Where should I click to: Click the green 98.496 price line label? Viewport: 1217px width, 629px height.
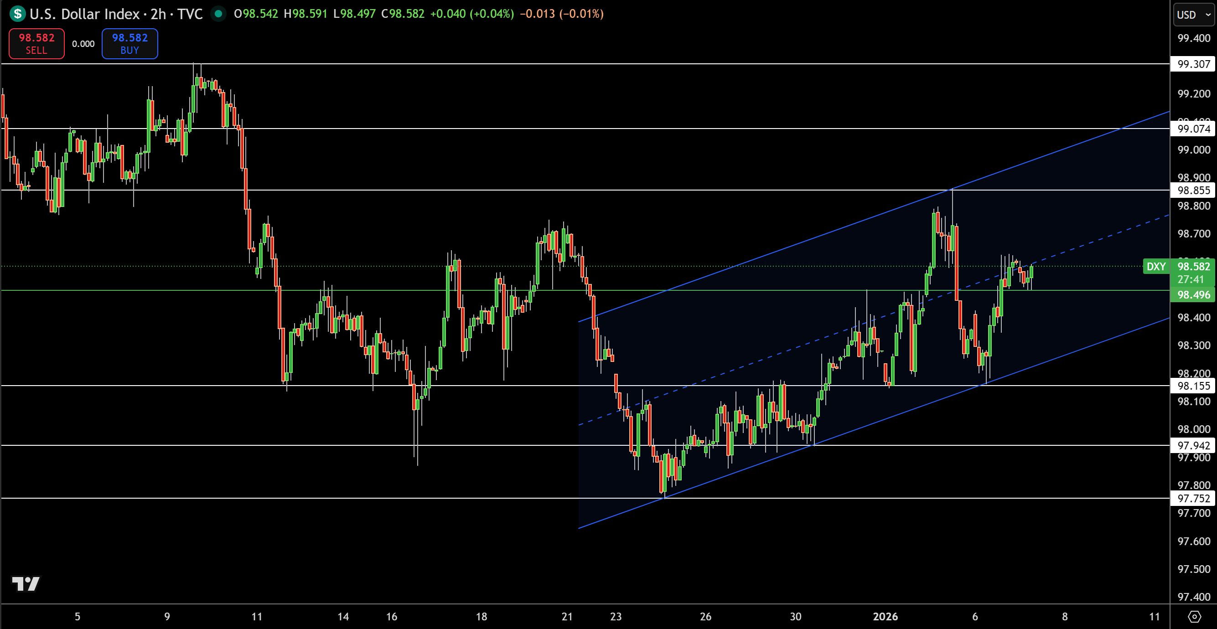(1193, 294)
